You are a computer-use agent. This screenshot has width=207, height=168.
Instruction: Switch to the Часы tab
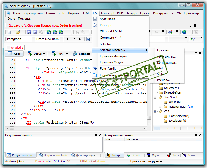173,155
